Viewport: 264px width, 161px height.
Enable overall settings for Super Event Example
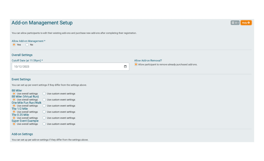coord(14,124)
